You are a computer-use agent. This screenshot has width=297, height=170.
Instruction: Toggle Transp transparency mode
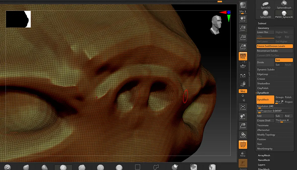click(243, 154)
